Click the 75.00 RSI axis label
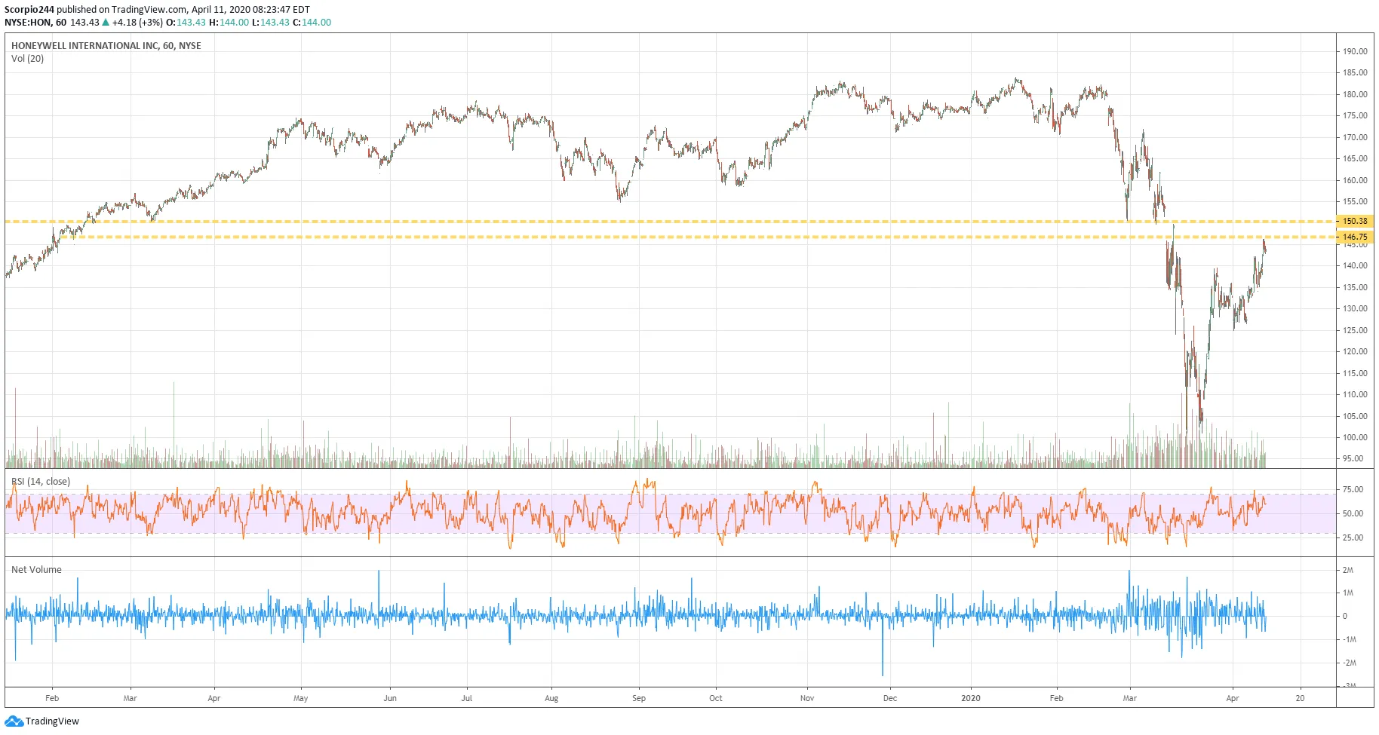 tap(1353, 490)
